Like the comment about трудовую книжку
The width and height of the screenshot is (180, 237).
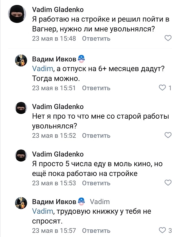point(162,230)
